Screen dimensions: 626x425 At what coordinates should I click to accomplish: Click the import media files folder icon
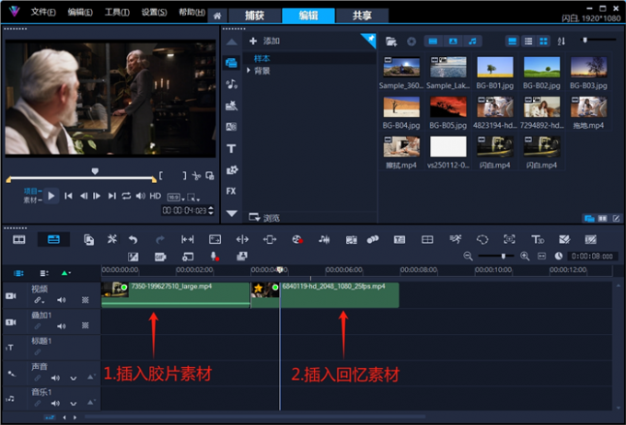pos(391,41)
